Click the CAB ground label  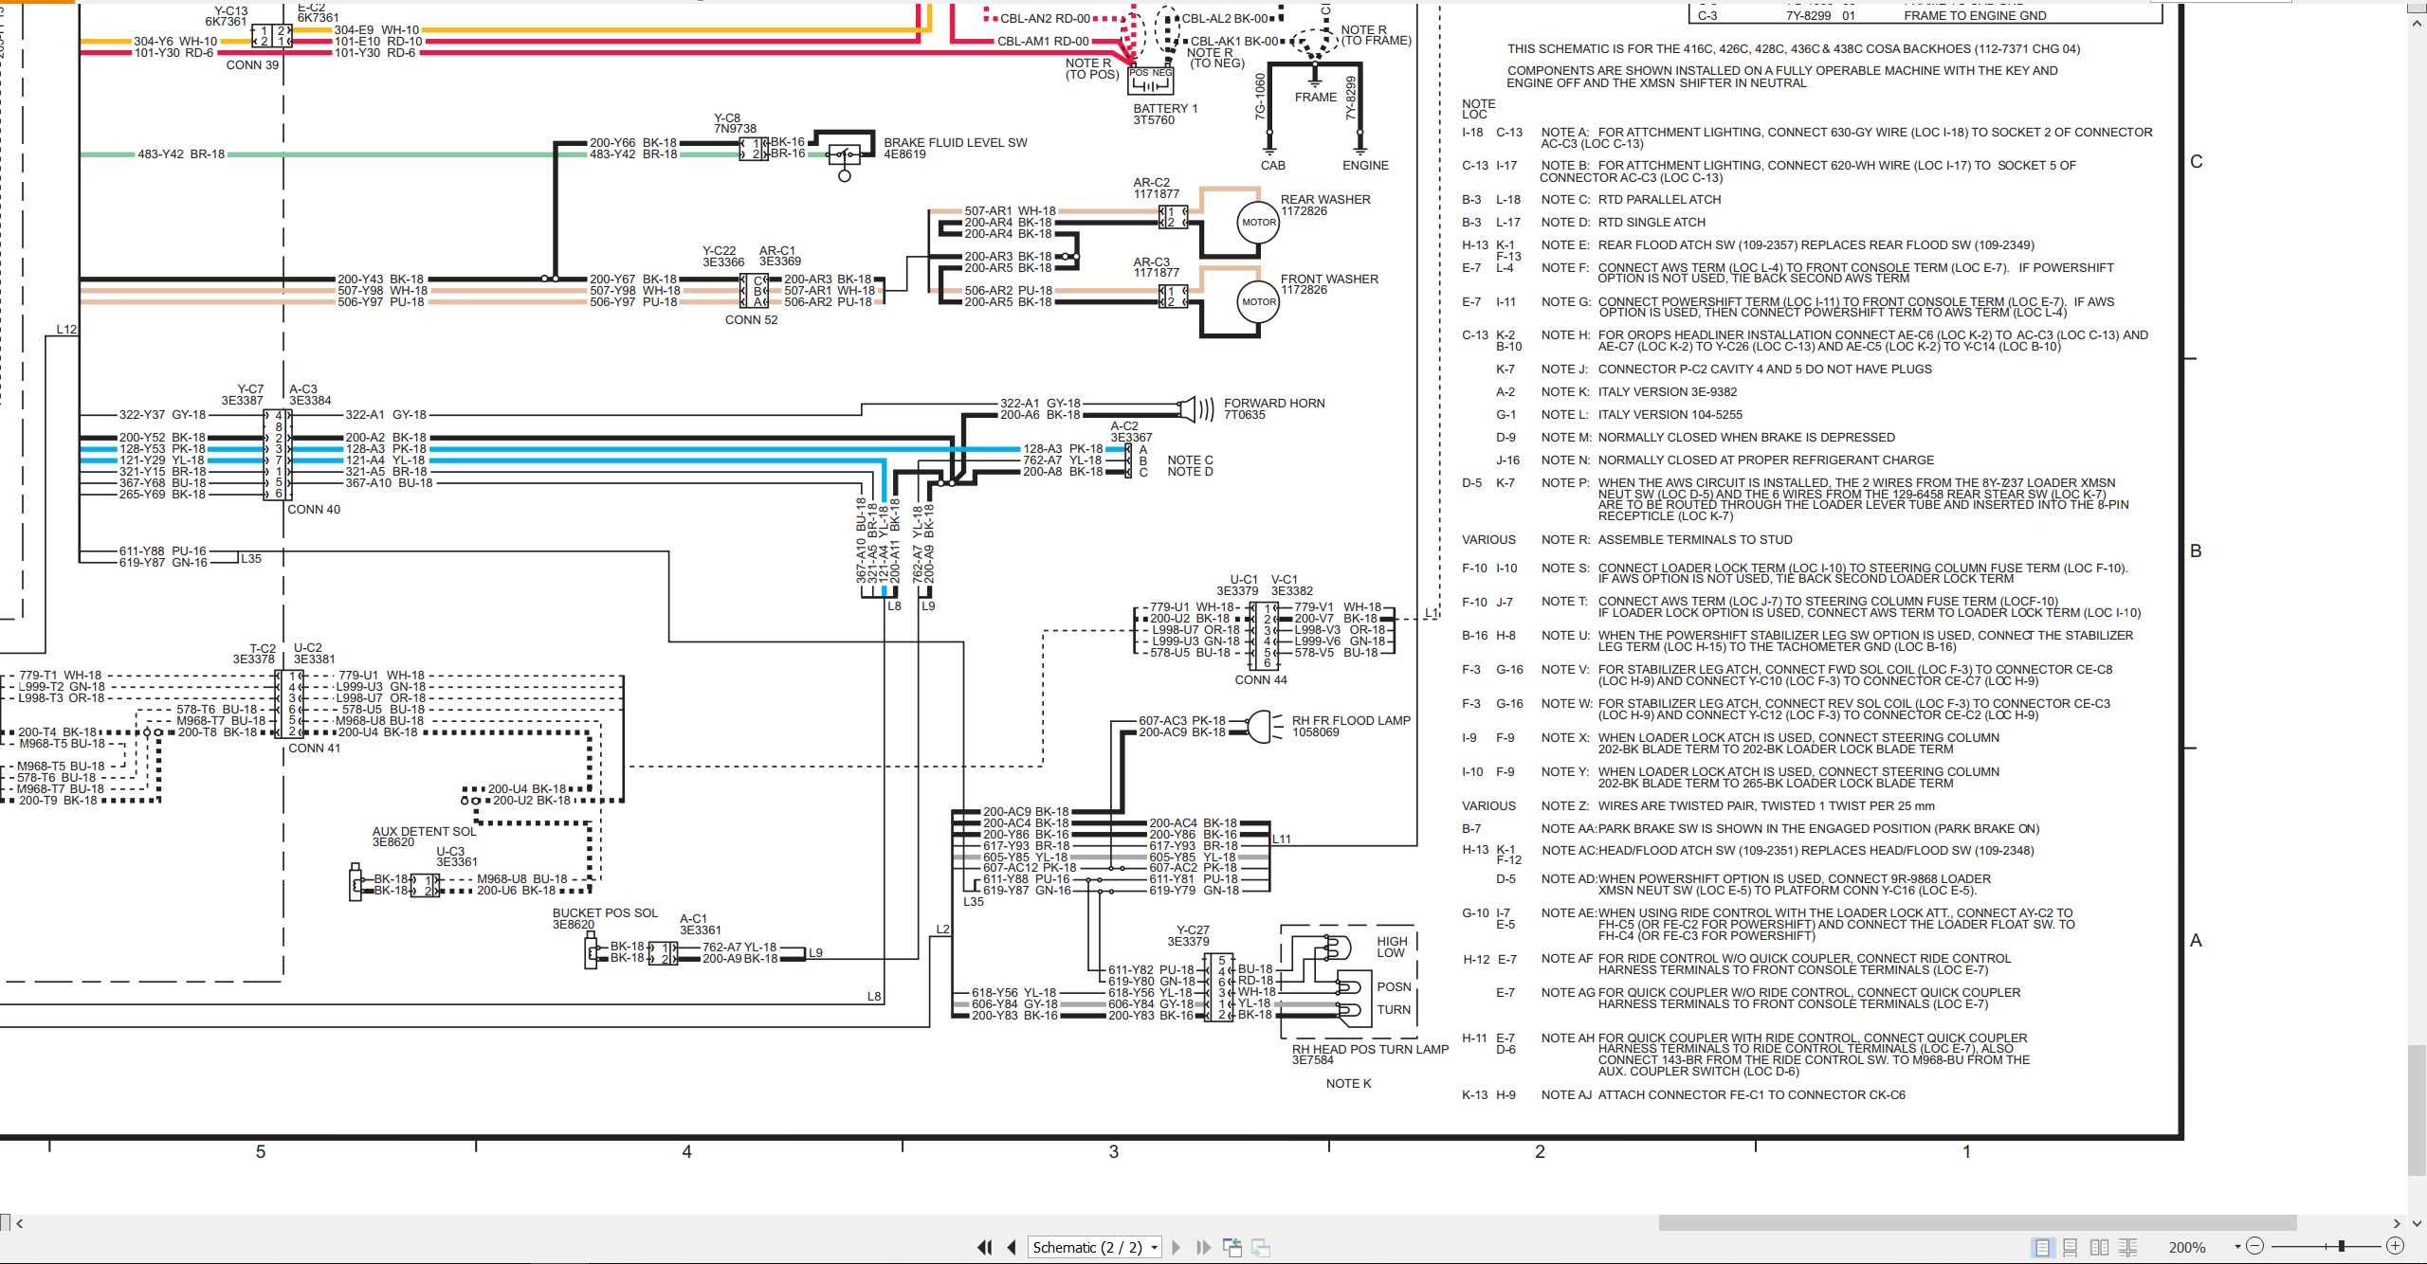[x=1272, y=165]
